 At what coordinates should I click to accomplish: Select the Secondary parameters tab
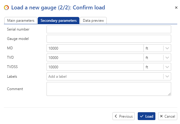tap(59, 21)
